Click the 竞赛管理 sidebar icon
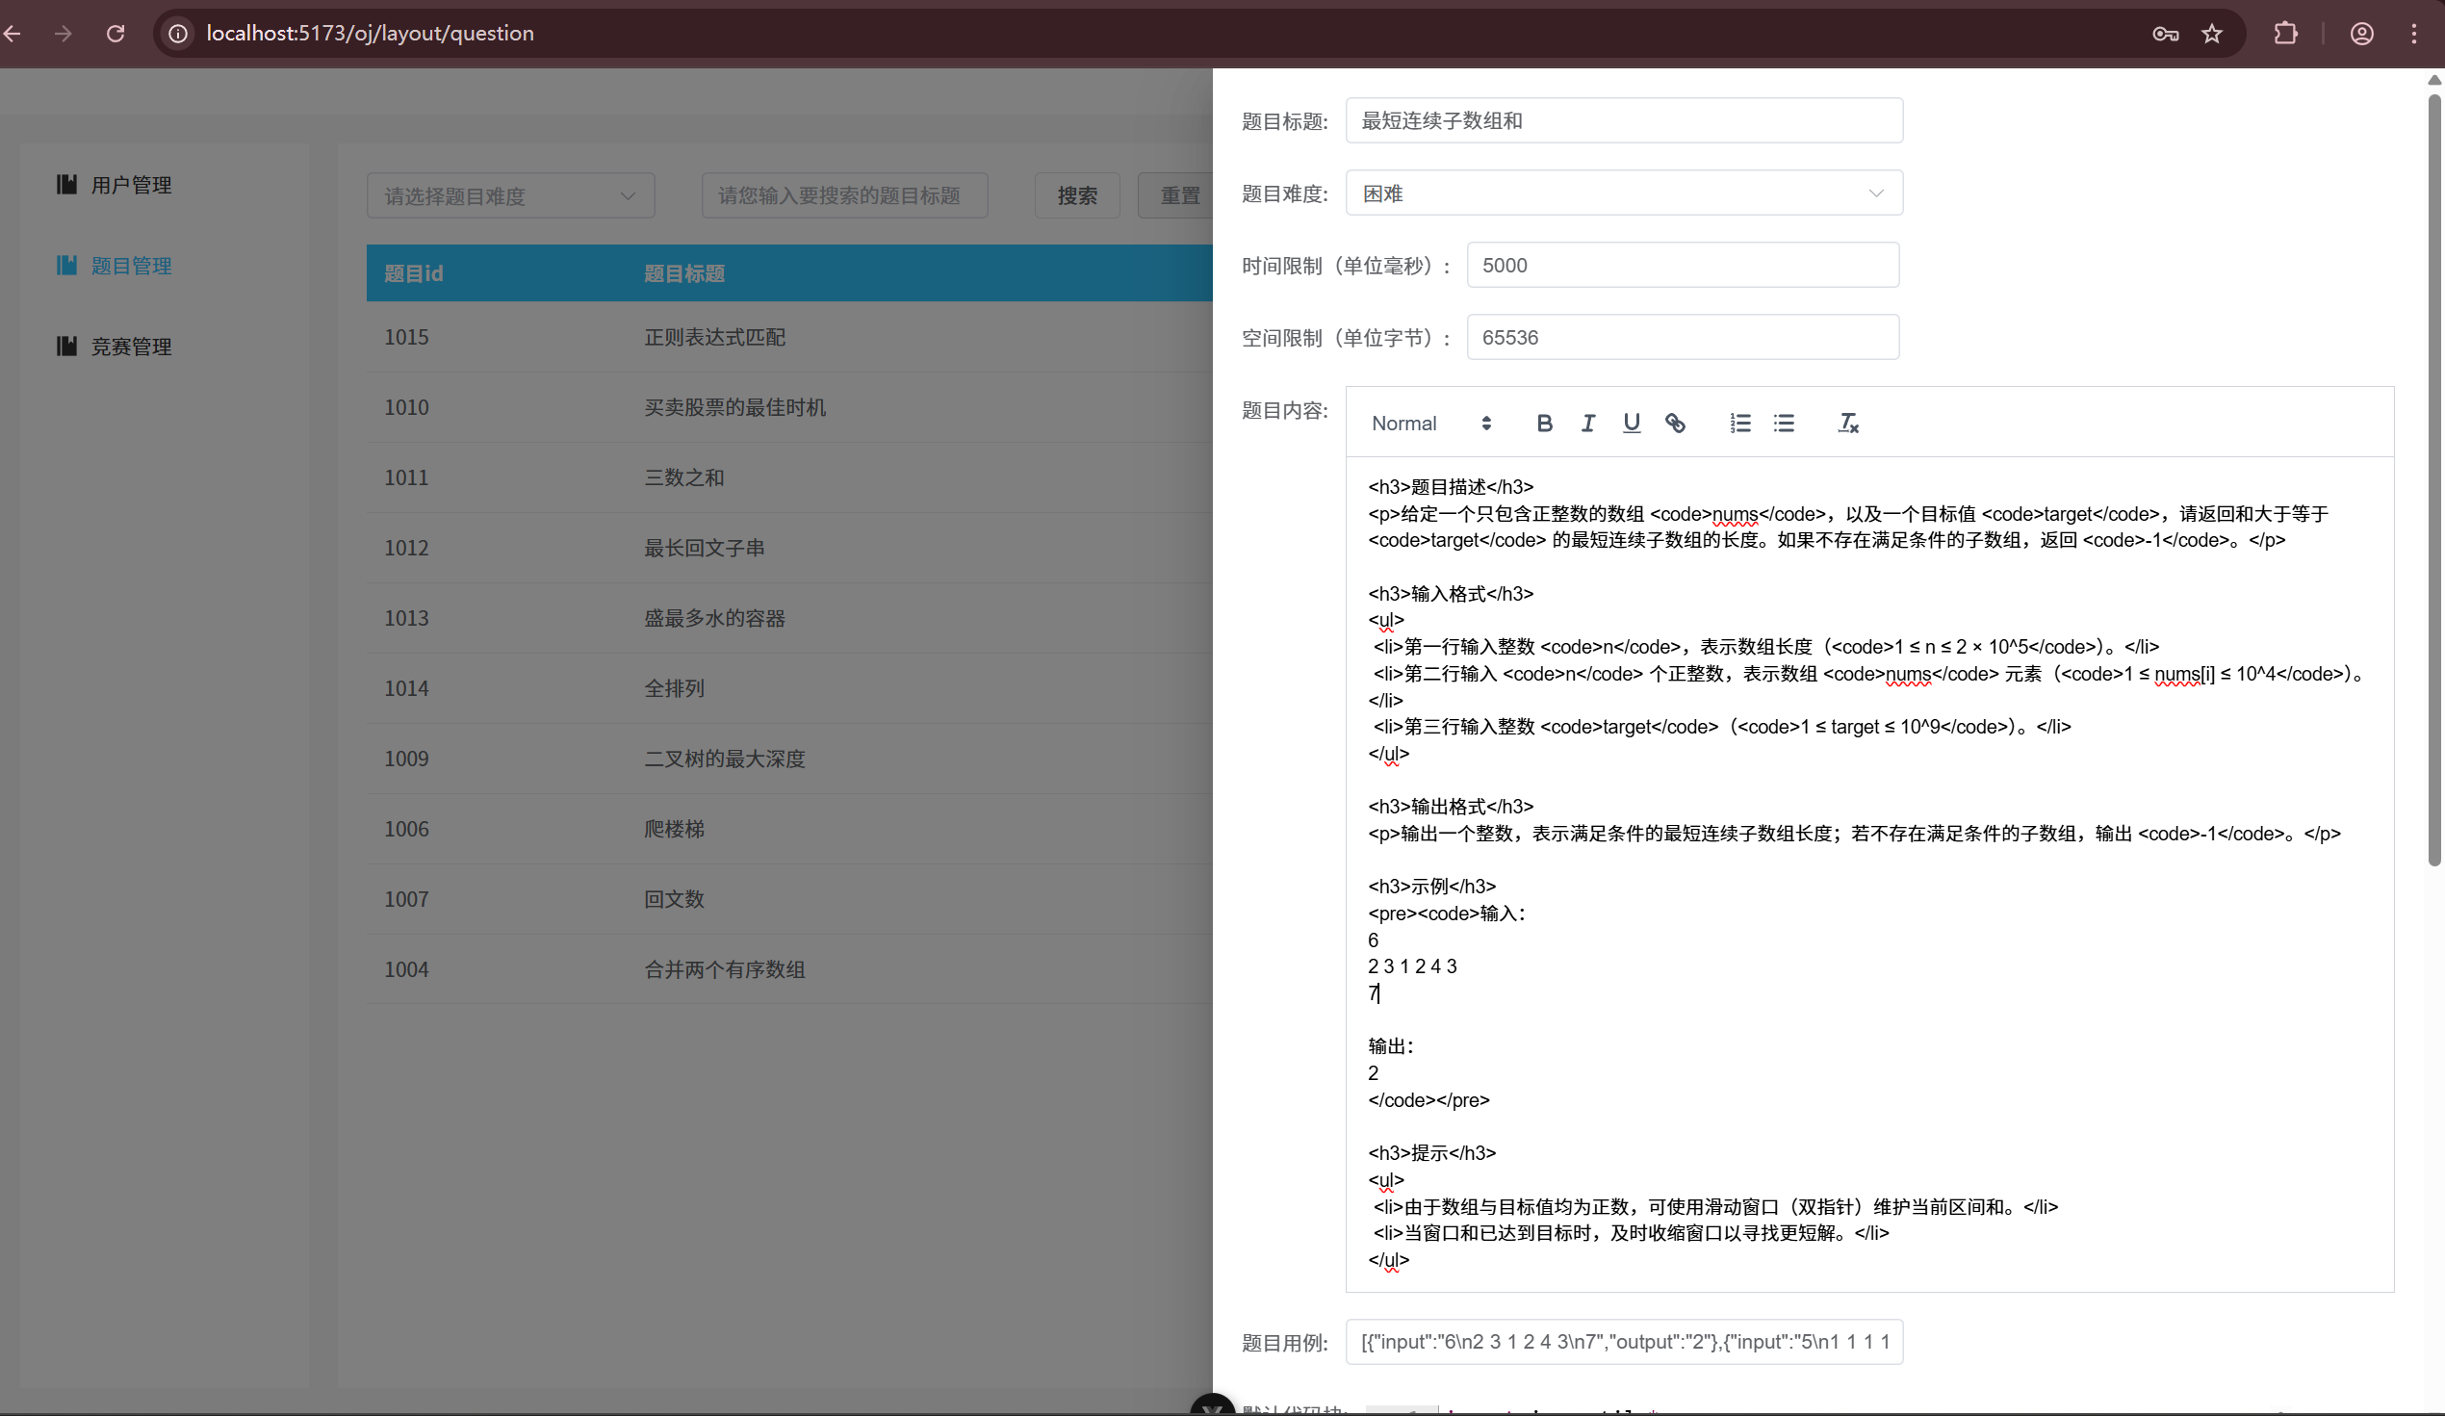 pos(66,346)
